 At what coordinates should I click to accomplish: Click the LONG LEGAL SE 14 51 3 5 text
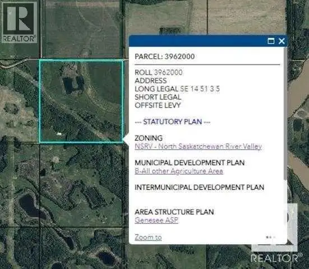click(177, 89)
